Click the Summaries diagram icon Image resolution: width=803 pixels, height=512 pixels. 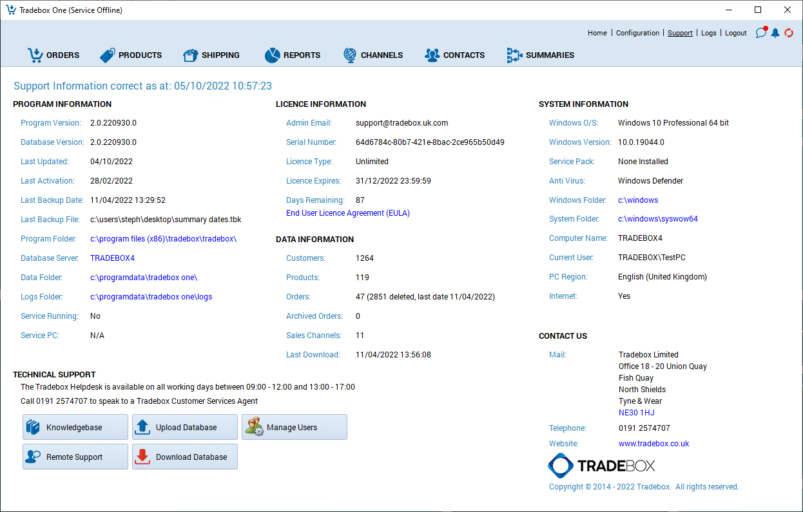tap(514, 55)
